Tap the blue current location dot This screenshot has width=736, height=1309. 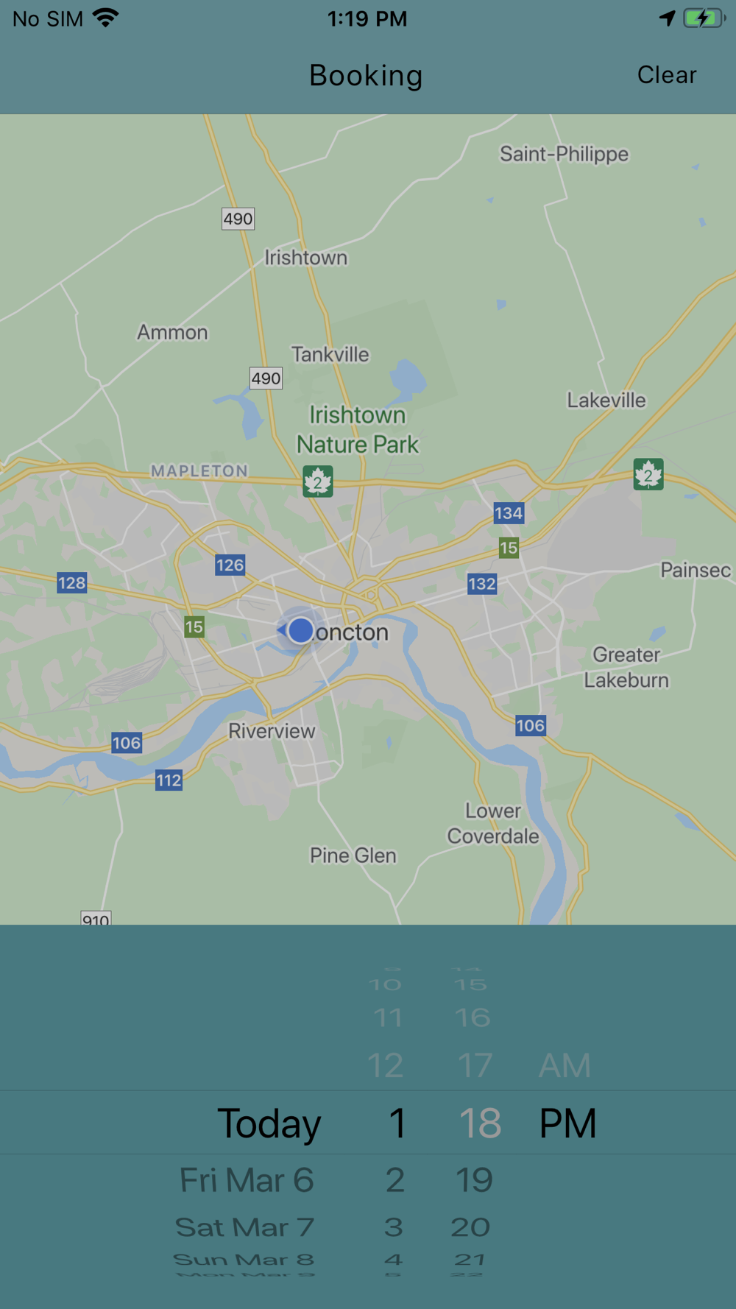(300, 630)
